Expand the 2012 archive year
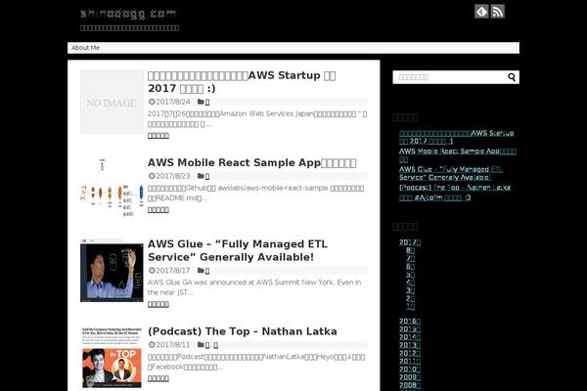Image resolution: width=587 pixels, height=391 pixels. click(410, 354)
